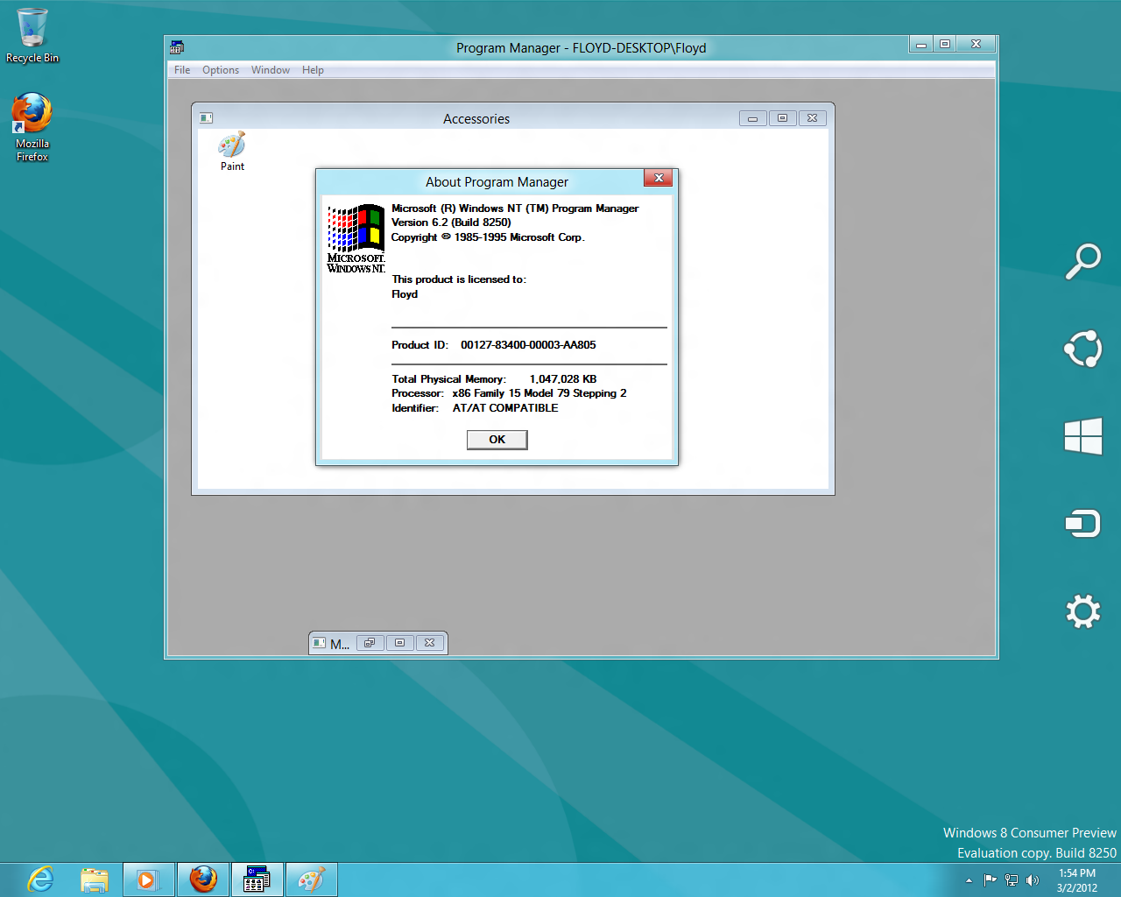Restore the minimized M... group window
The image size is (1121, 897).
[370, 643]
